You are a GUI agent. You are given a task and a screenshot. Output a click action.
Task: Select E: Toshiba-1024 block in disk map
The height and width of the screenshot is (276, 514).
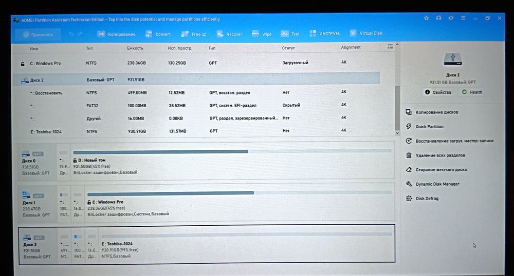click(x=247, y=245)
